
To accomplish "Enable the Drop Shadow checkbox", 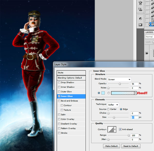I will pyautogui.click(x=59, y=82).
